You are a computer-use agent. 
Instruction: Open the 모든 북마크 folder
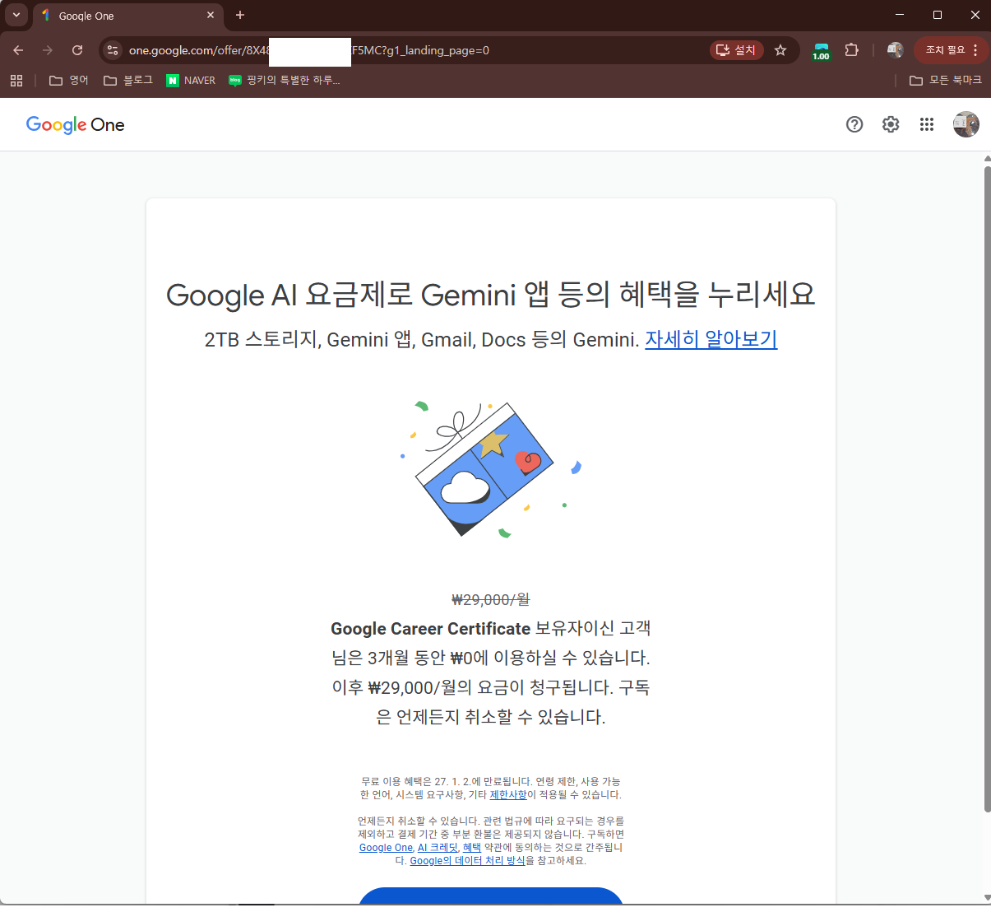pos(946,80)
